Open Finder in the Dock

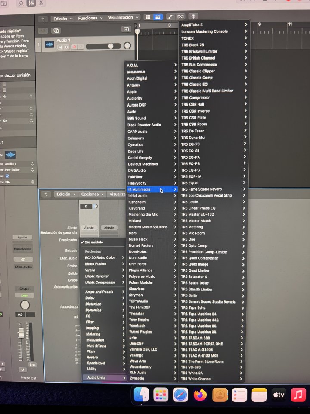click(141, 395)
